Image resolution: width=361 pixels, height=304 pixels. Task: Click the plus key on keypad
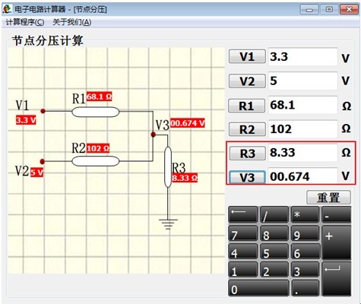336,242
